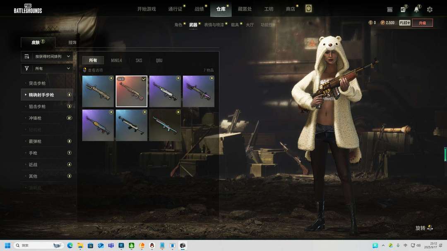Image resolution: width=447 pixels, height=251 pixels.
Task: Click the PUBG helmet taskbar icon
Action: (x=183, y=245)
